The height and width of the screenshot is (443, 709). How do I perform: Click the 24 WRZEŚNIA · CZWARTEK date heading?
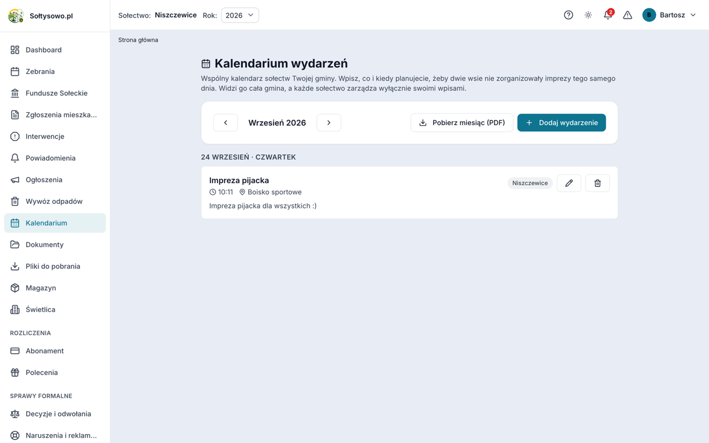pos(248,157)
